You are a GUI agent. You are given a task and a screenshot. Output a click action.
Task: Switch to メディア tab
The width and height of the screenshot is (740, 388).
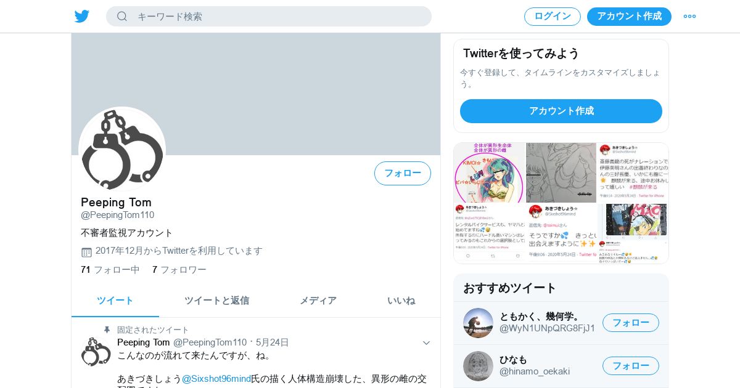(x=318, y=301)
